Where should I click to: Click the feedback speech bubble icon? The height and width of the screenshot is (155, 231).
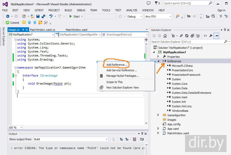pos(149,3)
